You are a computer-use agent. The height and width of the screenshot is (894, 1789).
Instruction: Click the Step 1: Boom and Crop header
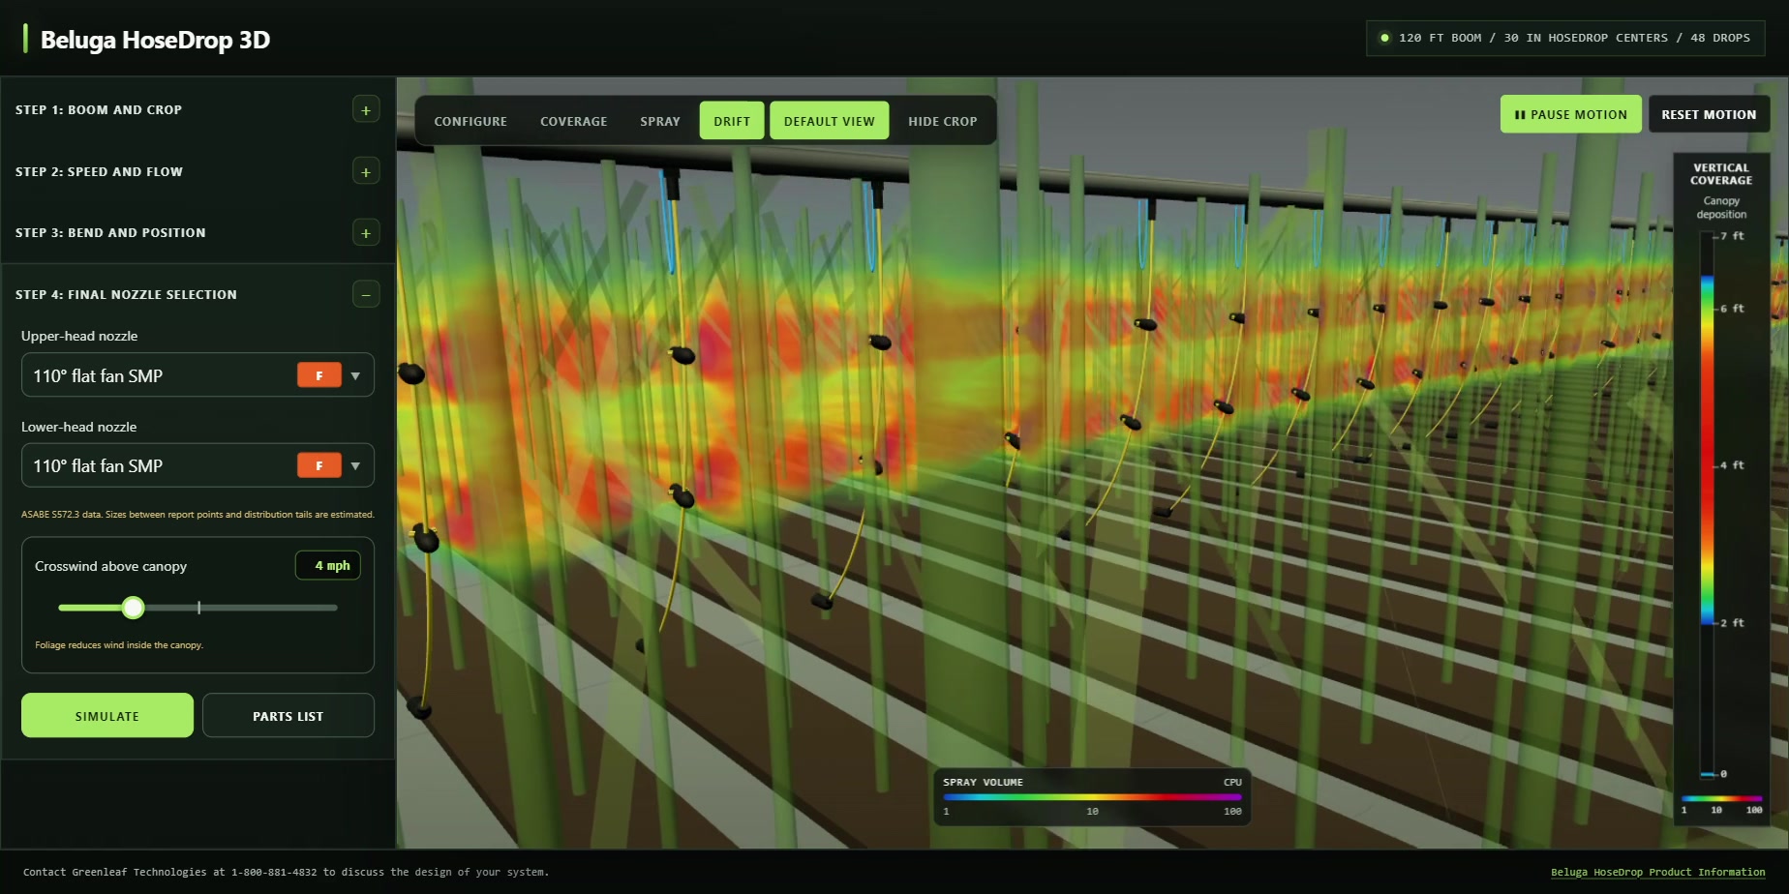99,110
